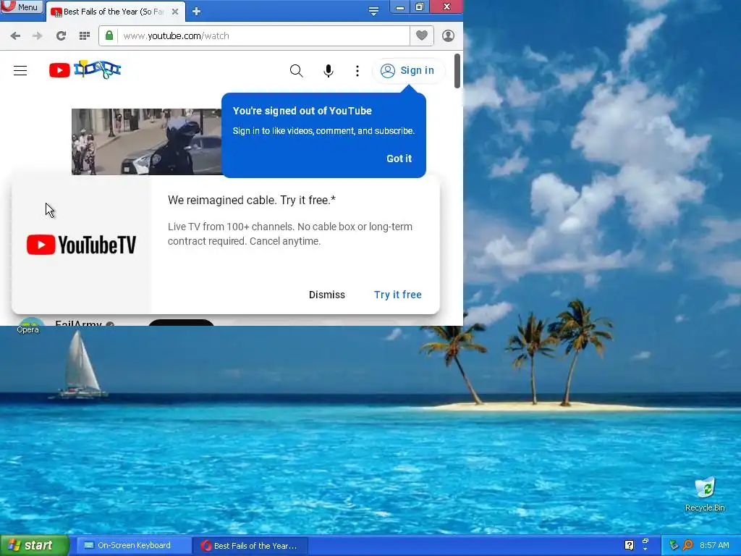Start voice search with microphone icon
741x556 pixels.
click(x=328, y=71)
